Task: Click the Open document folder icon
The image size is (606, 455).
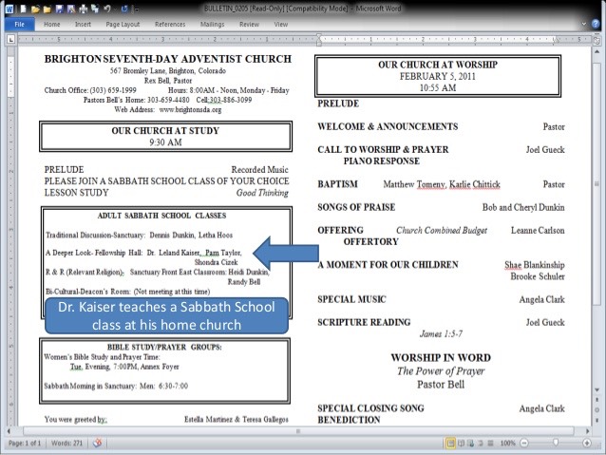Action: coord(35,9)
